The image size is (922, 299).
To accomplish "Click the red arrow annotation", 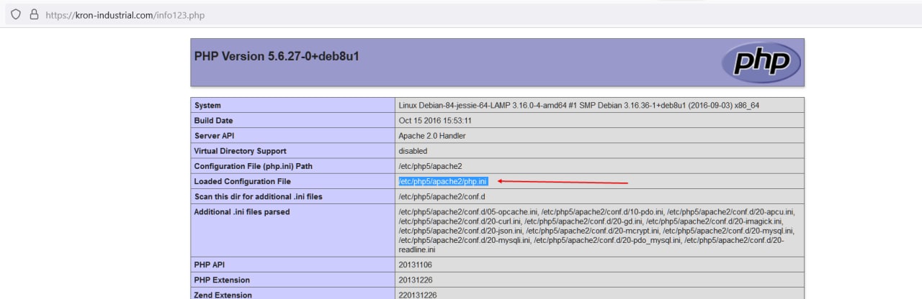I will [563, 182].
